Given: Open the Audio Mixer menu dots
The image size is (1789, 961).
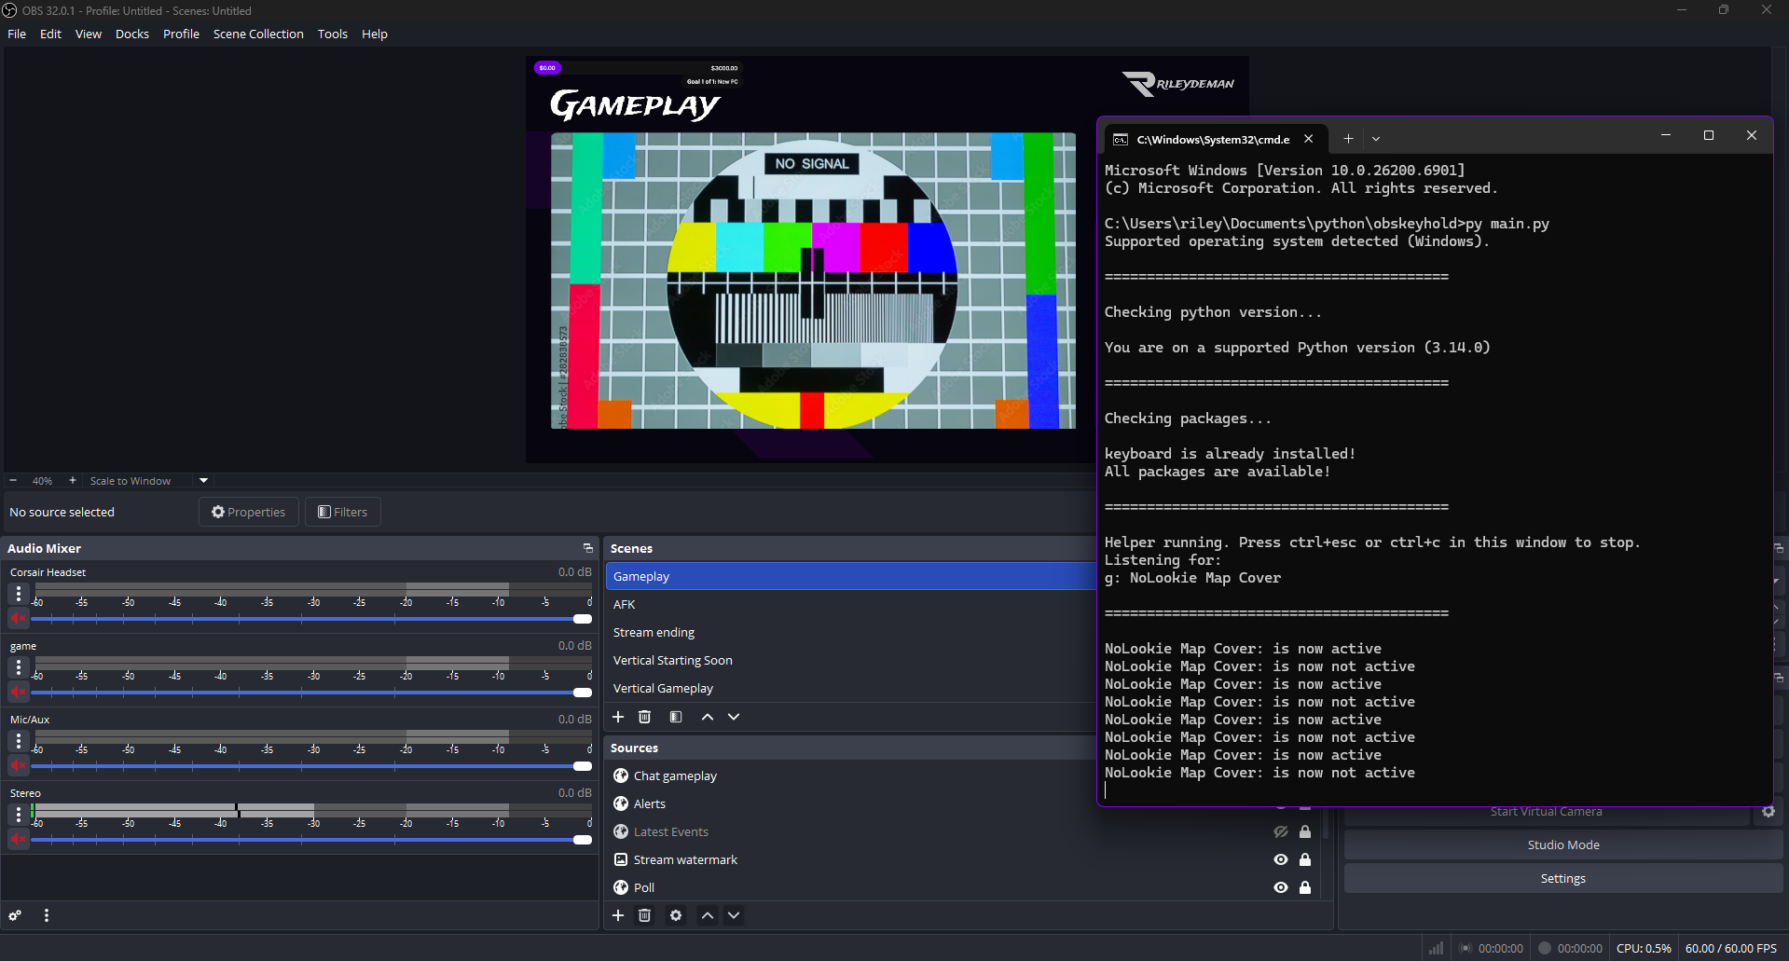Looking at the screenshot, I should click(x=47, y=915).
